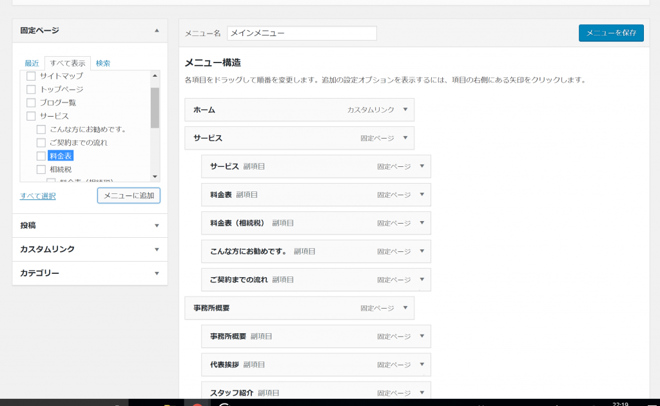Click the ホーム title in menu structure
This screenshot has width=660, height=406.
[204, 110]
